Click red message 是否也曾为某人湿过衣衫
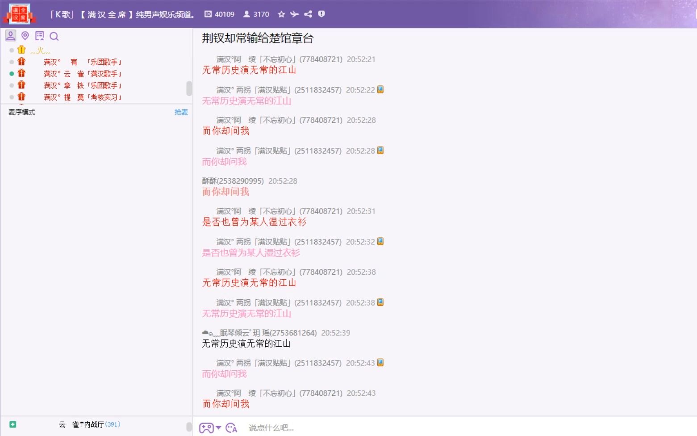The width and height of the screenshot is (697, 436). click(x=255, y=222)
